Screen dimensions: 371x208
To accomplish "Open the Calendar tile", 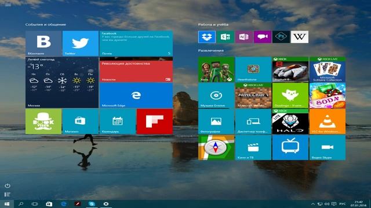I will (118, 121).
